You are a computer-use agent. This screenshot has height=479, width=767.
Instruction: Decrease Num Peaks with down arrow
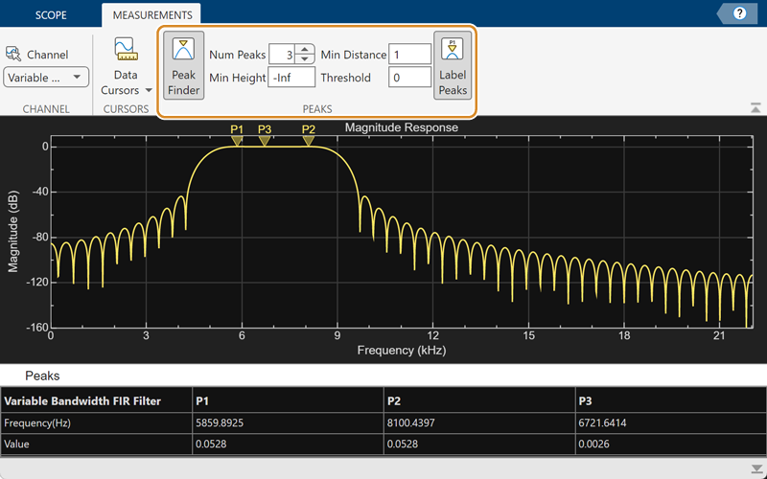click(x=305, y=58)
